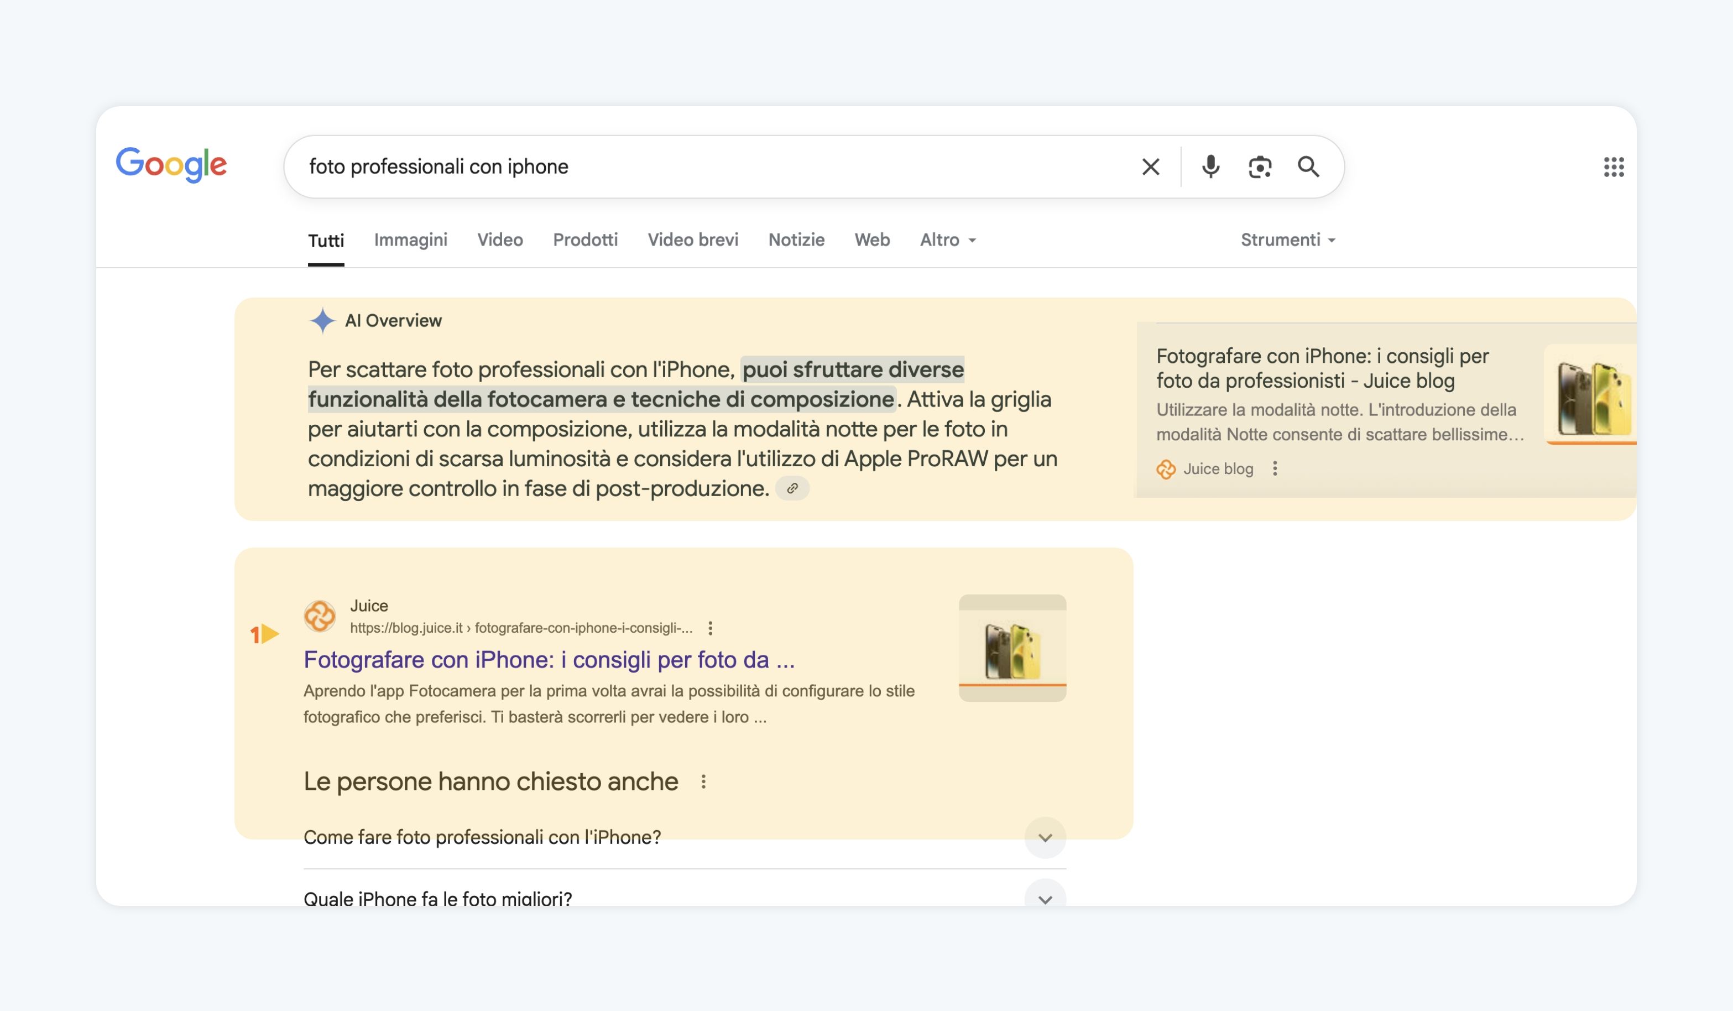
Task: Click the blog.juice.it URL breadcrumb
Action: point(521,628)
